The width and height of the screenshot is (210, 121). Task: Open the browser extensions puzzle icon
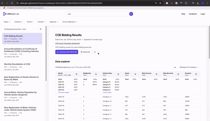click(x=186, y=3)
